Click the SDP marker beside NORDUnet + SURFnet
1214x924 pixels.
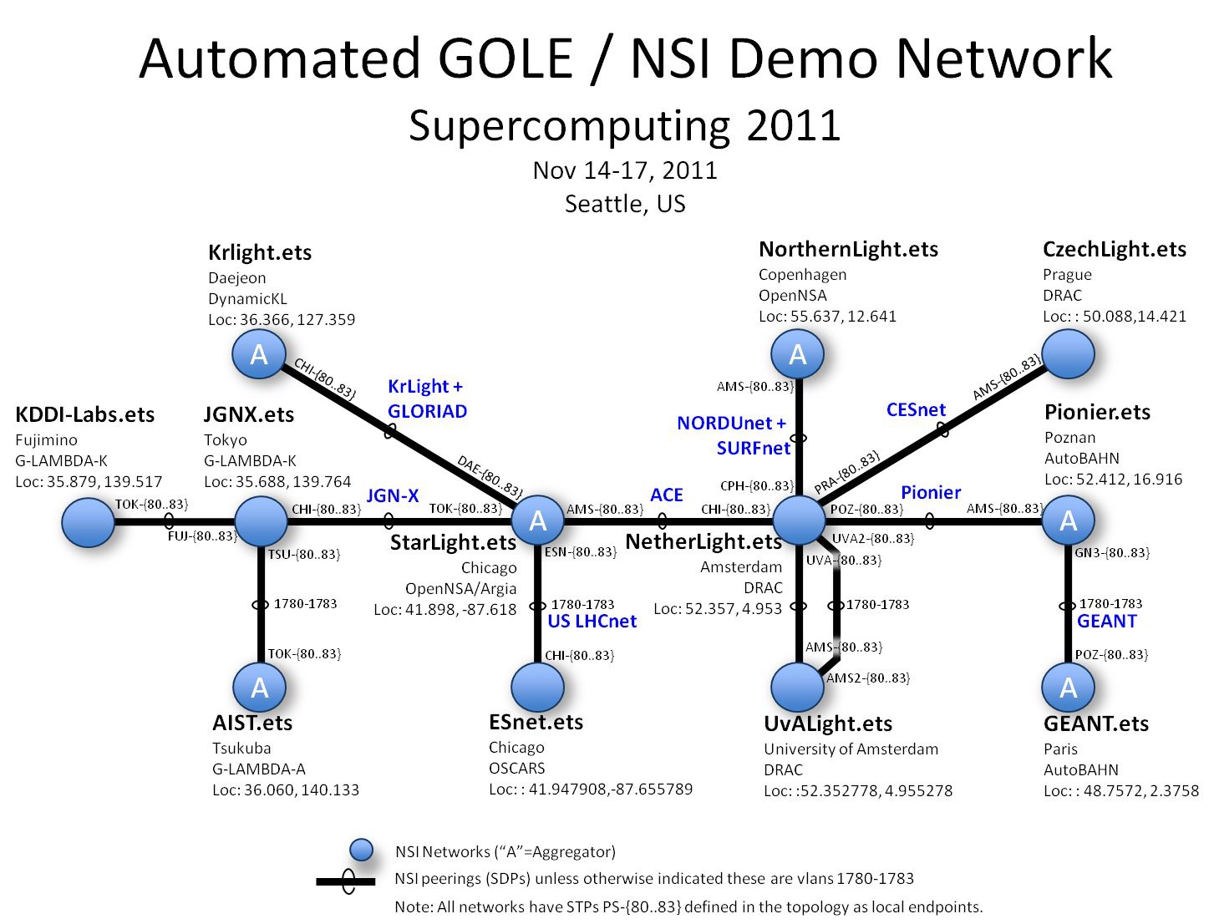(x=799, y=438)
